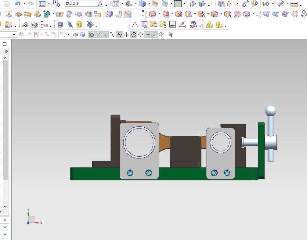Screen dimensions: 307x240
Task: Click the Move Face synchronous icon
Action: (153, 14)
